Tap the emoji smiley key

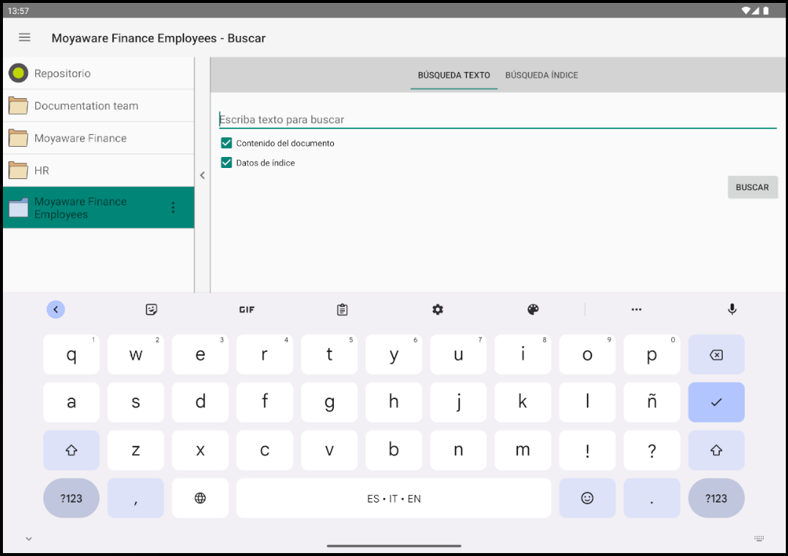coord(587,498)
